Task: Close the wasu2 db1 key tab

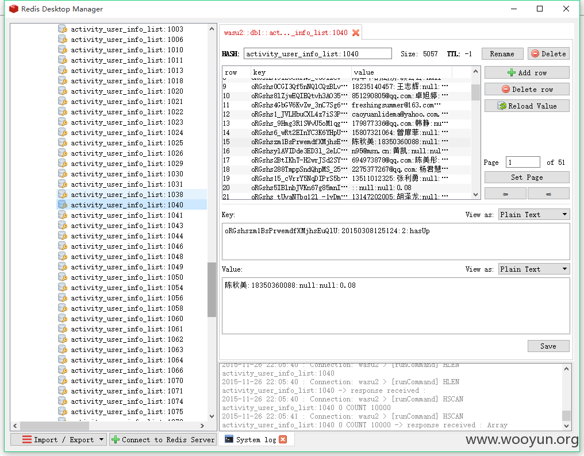Action: pyautogui.click(x=356, y=33)
